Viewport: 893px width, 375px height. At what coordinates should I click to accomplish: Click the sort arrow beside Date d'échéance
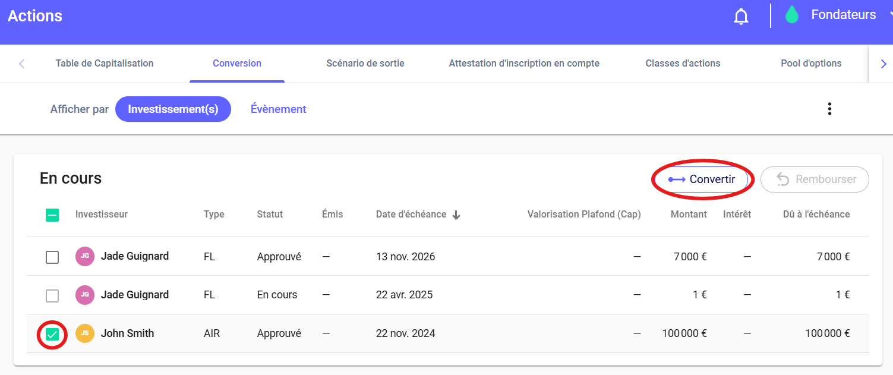[456, 215]
